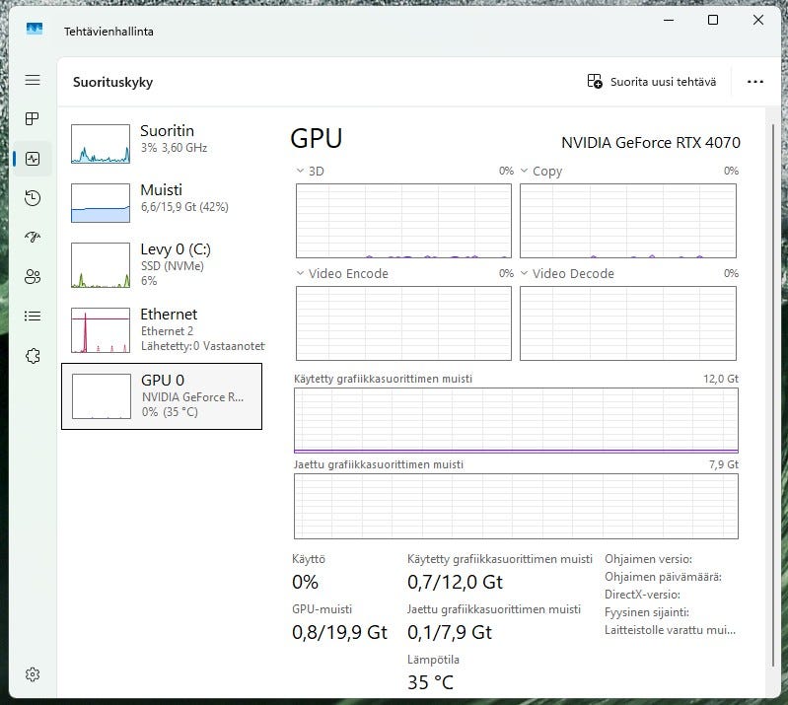Expand the 3D graph dropdown
The width and height of the screenshot is (788, 705).
(x=301, y=172)
